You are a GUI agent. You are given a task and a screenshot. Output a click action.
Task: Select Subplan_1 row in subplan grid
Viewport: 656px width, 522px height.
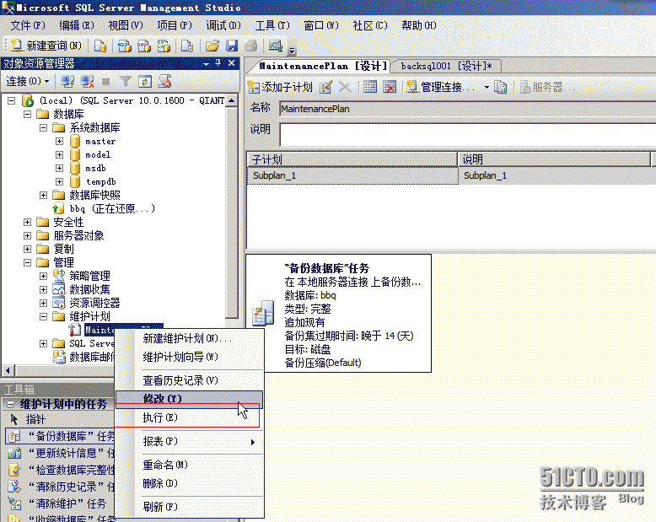[451, 175]
